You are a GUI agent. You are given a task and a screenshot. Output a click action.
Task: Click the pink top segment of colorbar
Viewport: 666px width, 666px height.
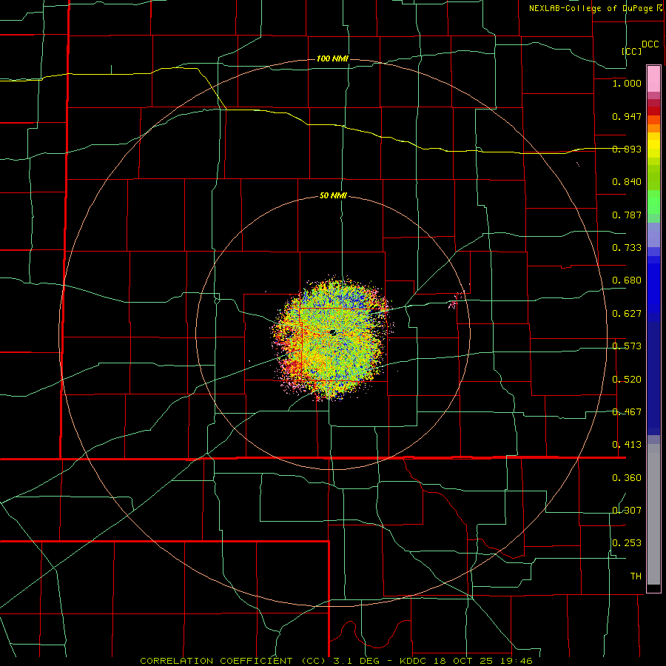click(x=653, y=79)
